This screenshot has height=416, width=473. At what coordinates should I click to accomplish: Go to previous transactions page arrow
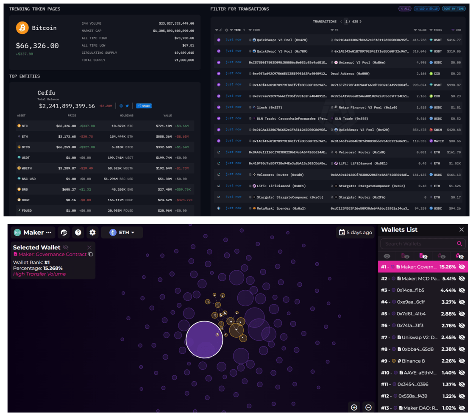341,22
